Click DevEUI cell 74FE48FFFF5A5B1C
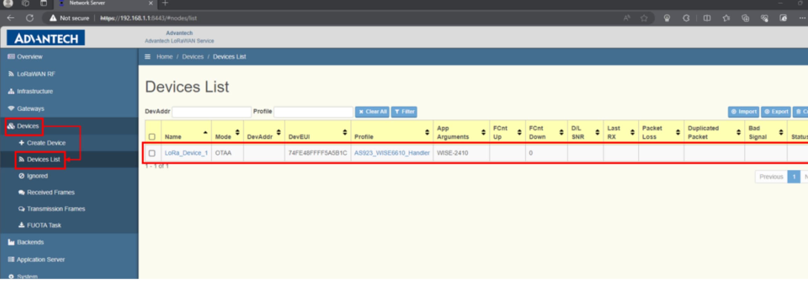This screenshot has width=808, height=281. (317, 153)
